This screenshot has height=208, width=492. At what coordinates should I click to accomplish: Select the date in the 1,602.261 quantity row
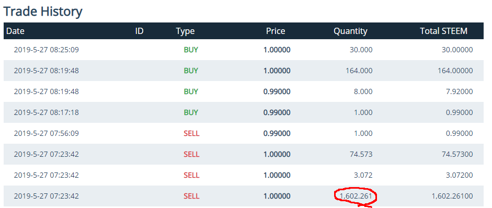(x=47, y=196)
